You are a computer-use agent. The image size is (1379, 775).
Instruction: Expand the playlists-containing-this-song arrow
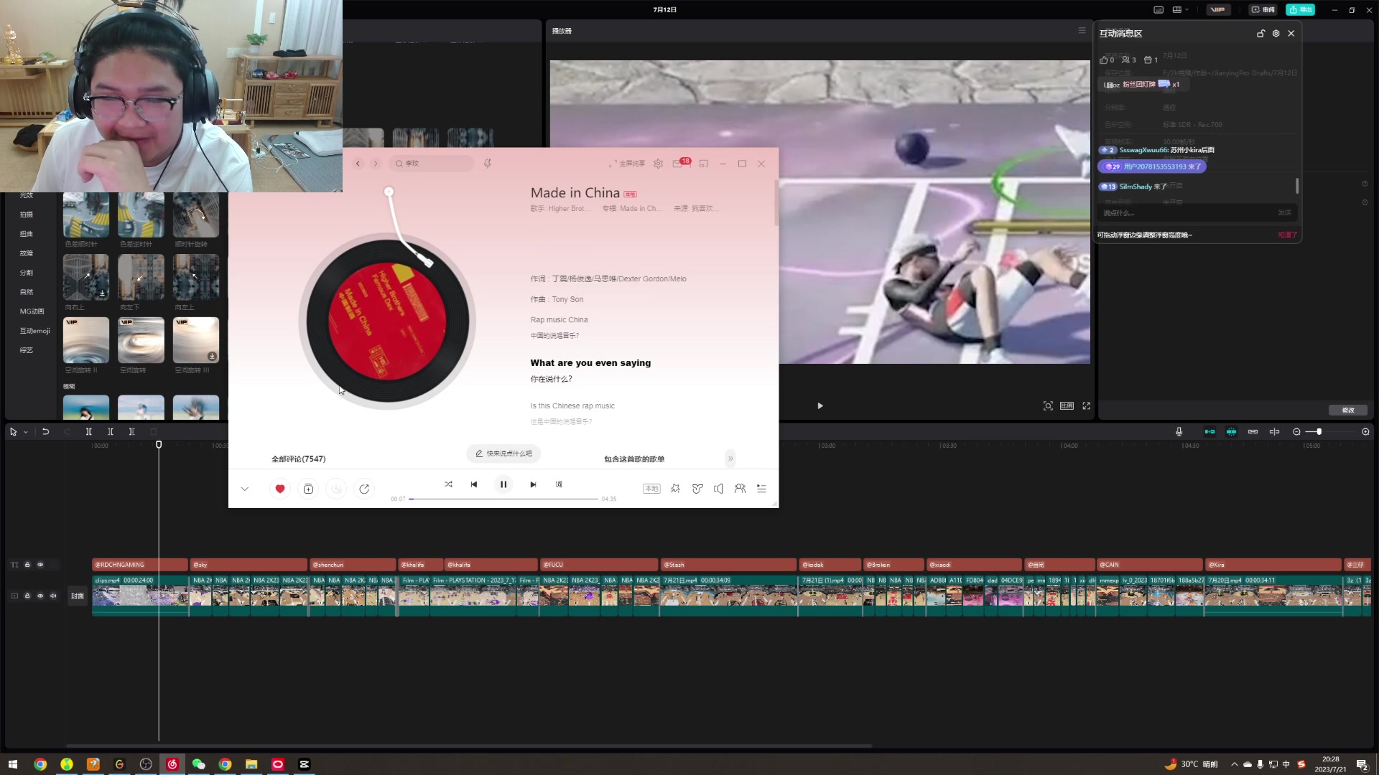tap(730, 459)
